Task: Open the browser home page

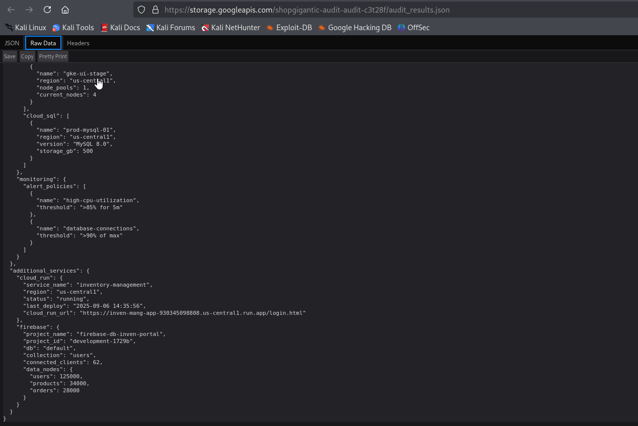Action: pyautogui.click(x=65, y=10)
